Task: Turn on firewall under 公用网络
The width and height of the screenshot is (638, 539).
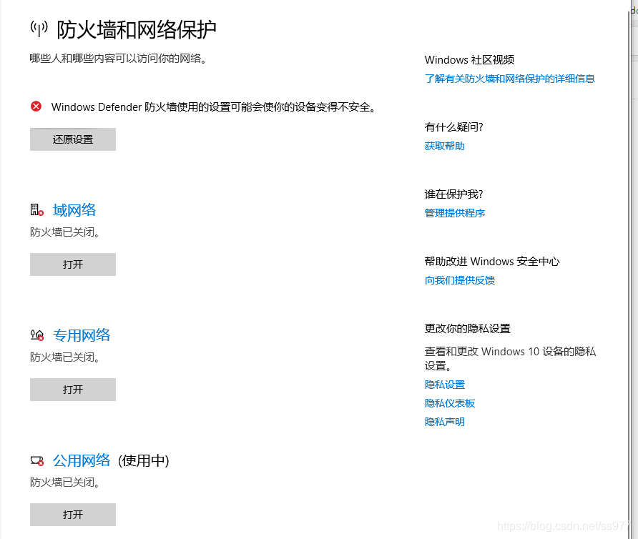Action: point(73,515)
